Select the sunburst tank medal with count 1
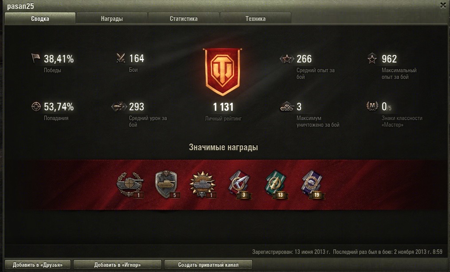Image resolution: width=450 pixels, height=272 pixels. (203, 185)
